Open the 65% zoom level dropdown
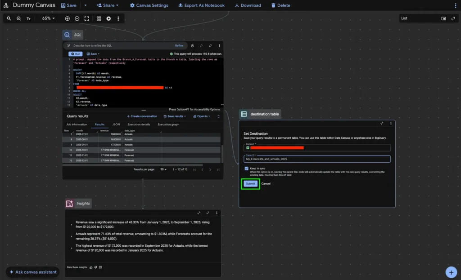 click(x=48, y=18)
